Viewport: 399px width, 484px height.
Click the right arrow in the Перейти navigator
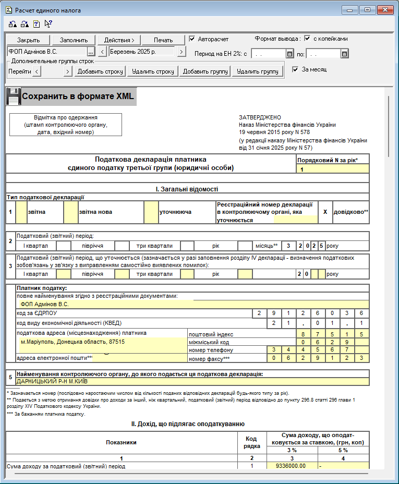click(68, 71)
